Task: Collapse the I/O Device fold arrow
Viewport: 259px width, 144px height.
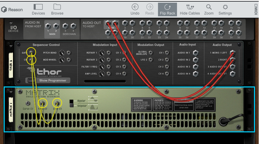Action: point(11,23)
